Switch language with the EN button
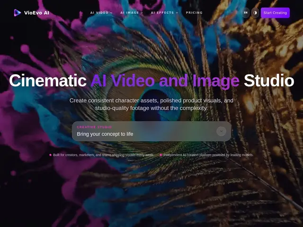Image resolution: width=303 pixels, height=227 pixels. tap(246, 13)
